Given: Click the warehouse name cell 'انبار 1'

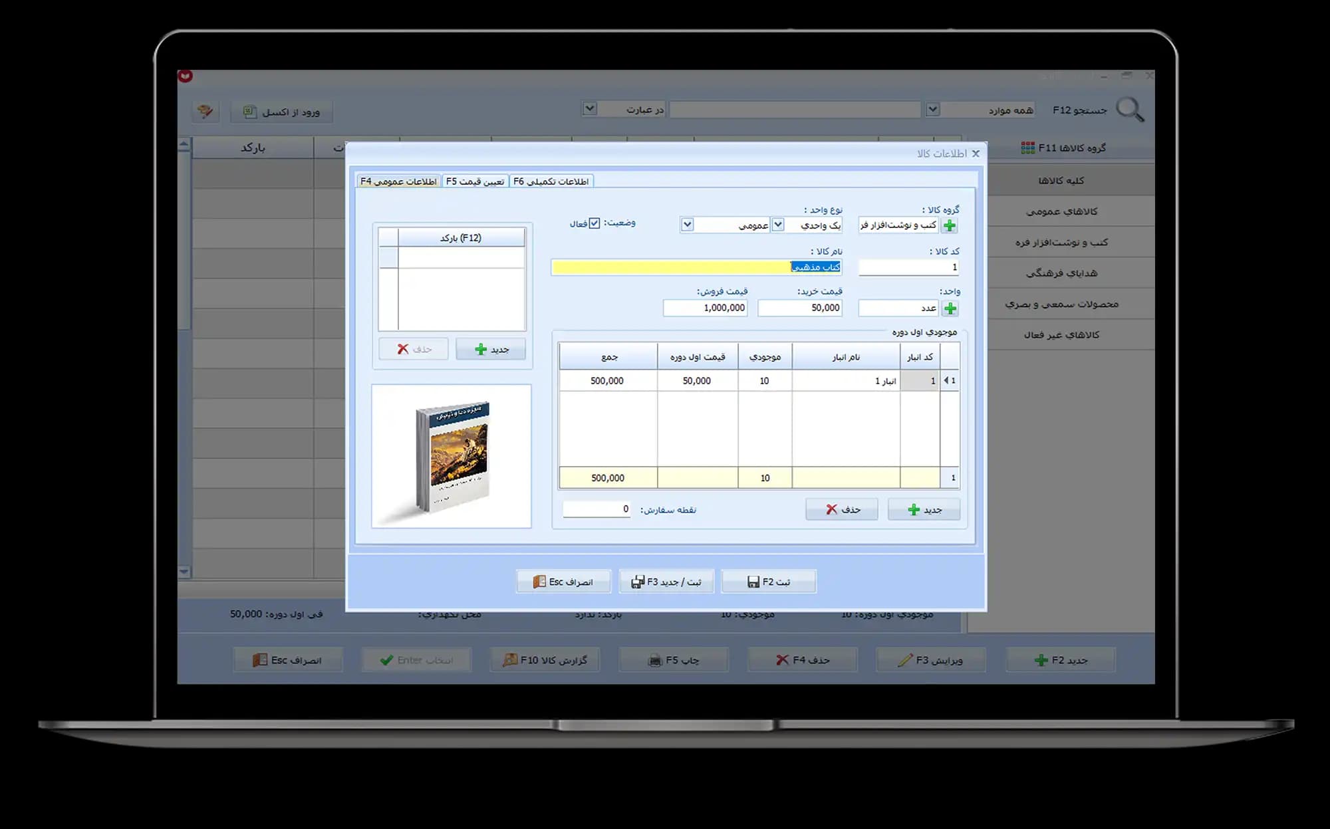Looking at the screenshot, I should (x=846, y=381).
